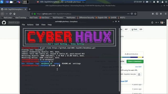The image size is (168, 94).
Task: Go back in Firefox history
Action: [x=3, y=14]
